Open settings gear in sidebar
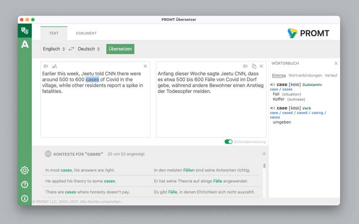The image size is (359, 224). 25,170
